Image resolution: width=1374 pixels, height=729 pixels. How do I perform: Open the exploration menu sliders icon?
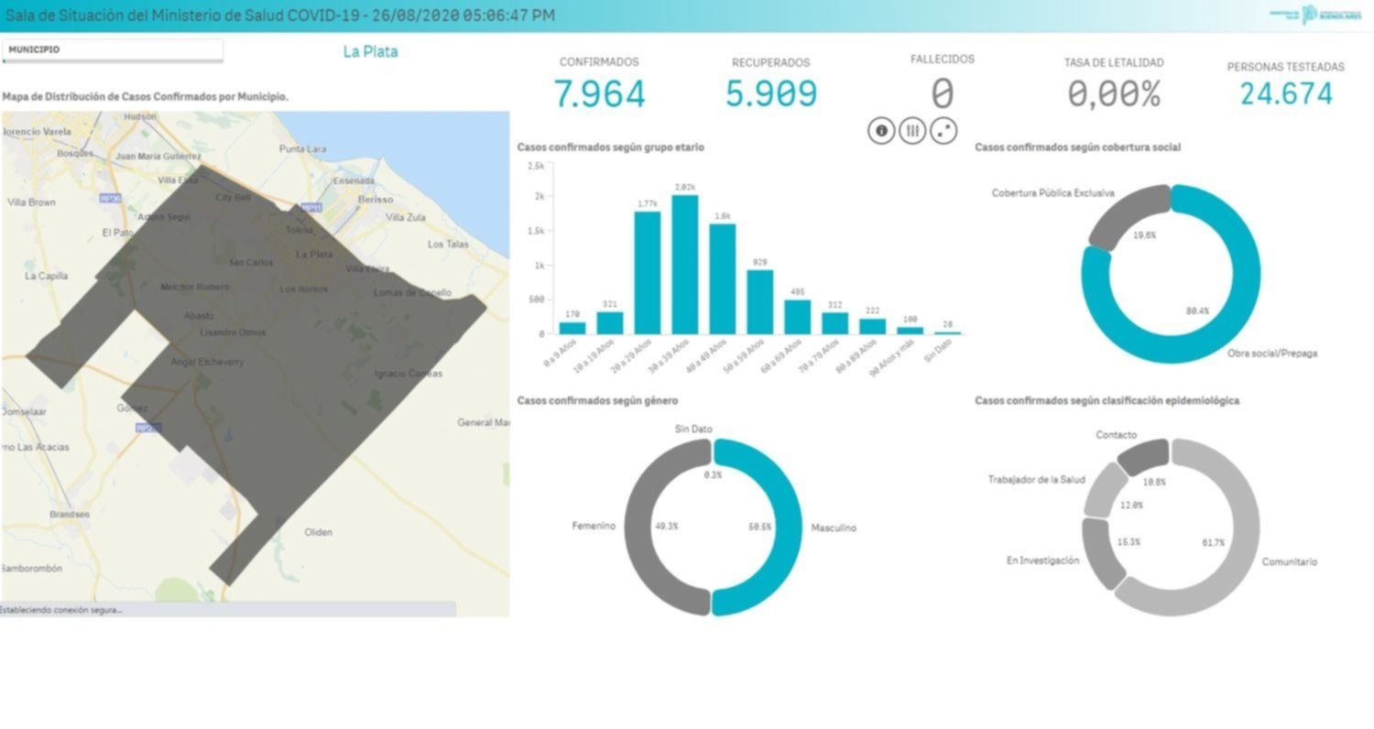(x=912, y=131)
